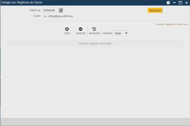Expand the MOSTRAR Todas dropdown
Screen dimensions: 190x126
click(121, 33)
